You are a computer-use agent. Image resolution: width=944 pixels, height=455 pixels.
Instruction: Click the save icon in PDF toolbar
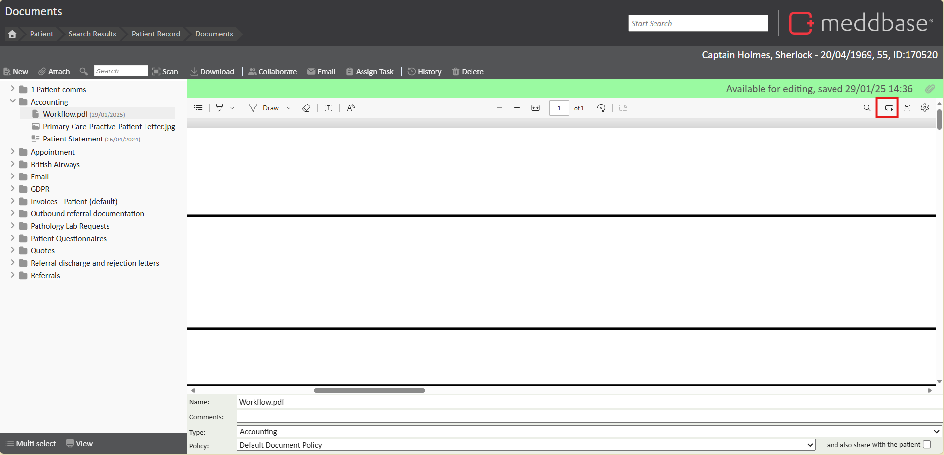[x=907, y=108]
